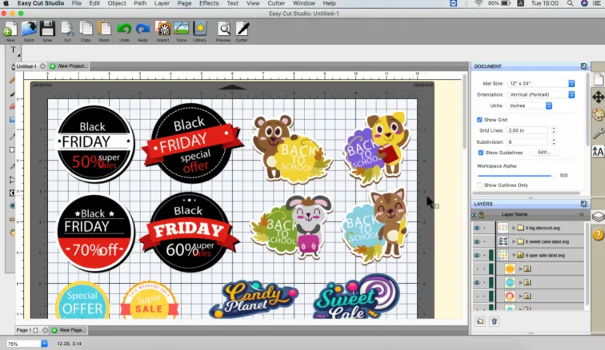Select the red eraser tool

click(x=12, y=106)
